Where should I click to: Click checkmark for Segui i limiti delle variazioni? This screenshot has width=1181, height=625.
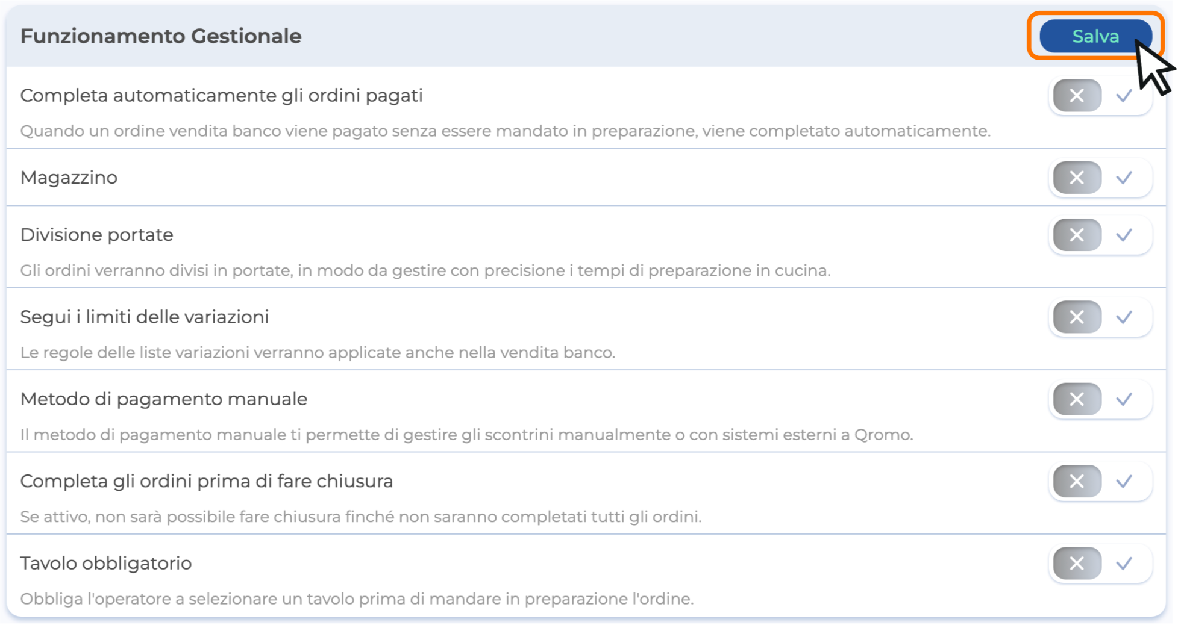(1124, 317)
